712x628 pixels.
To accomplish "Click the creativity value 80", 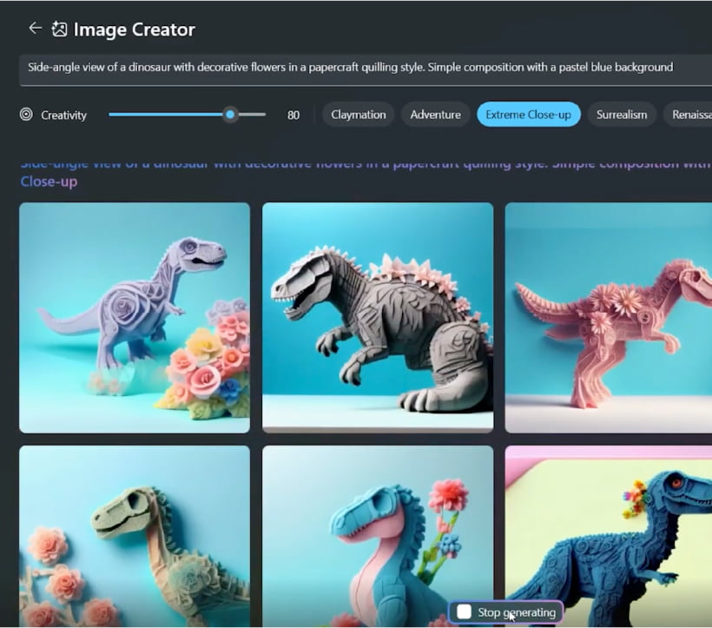I will click(293, 115).
